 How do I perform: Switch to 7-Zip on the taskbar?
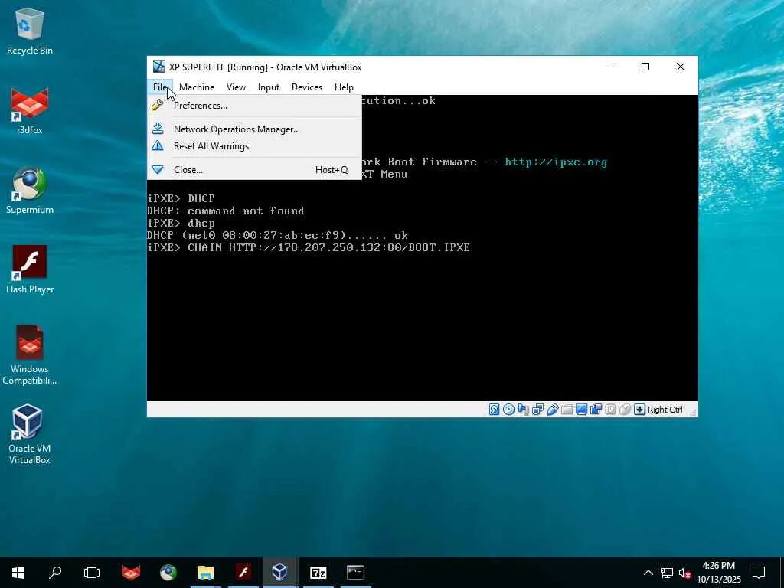(x=318, y=573)
